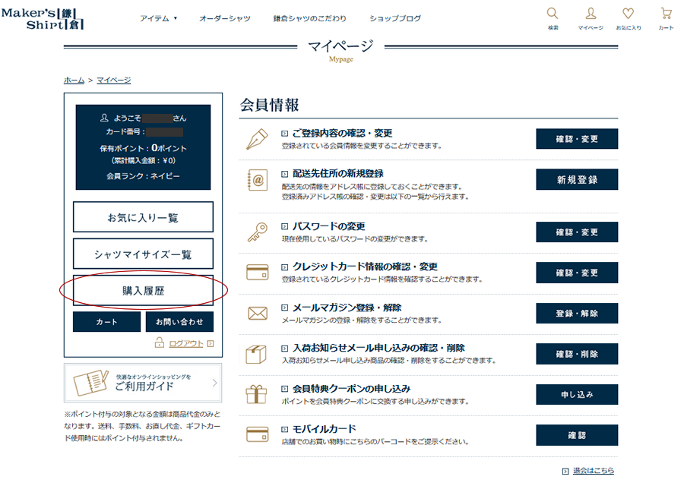Click the マイページ breadcrumb link
The width and height of the screenshot is (684, 486).
[x=113, y=80]
